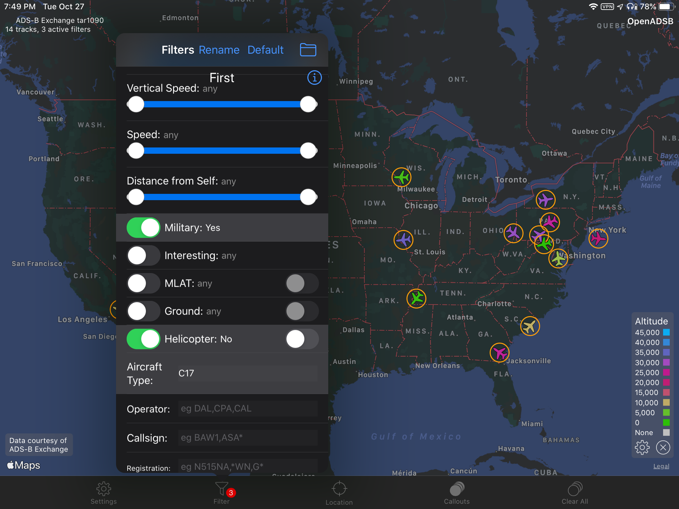This screenshot has width=679, height=509.
Task: Enable the Ground filter switch
Action: point(144,311)
